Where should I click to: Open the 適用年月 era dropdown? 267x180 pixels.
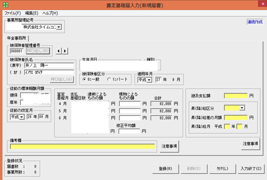click(149, 80)
